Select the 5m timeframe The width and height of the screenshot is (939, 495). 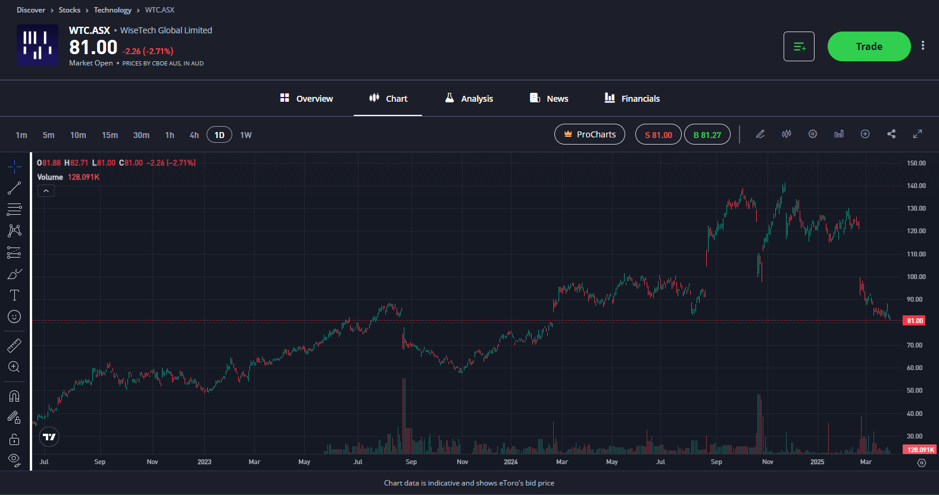click(x=49, y=135)
